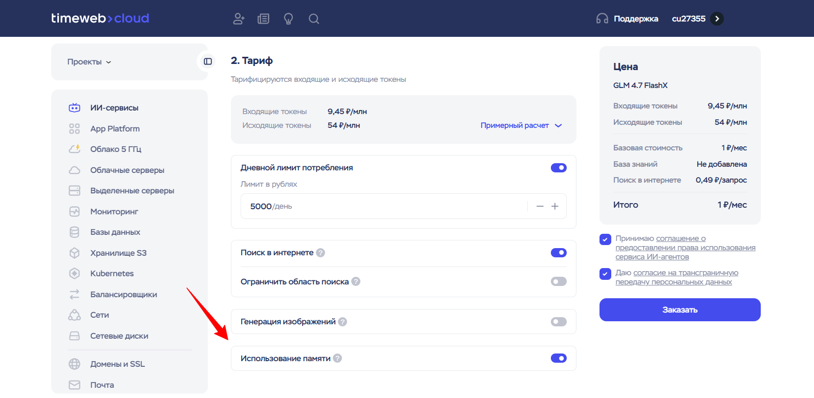814x398 pixels.
Task: Open search with the magnifier icon
Action: pyautogui.click(x=314, y=19)
